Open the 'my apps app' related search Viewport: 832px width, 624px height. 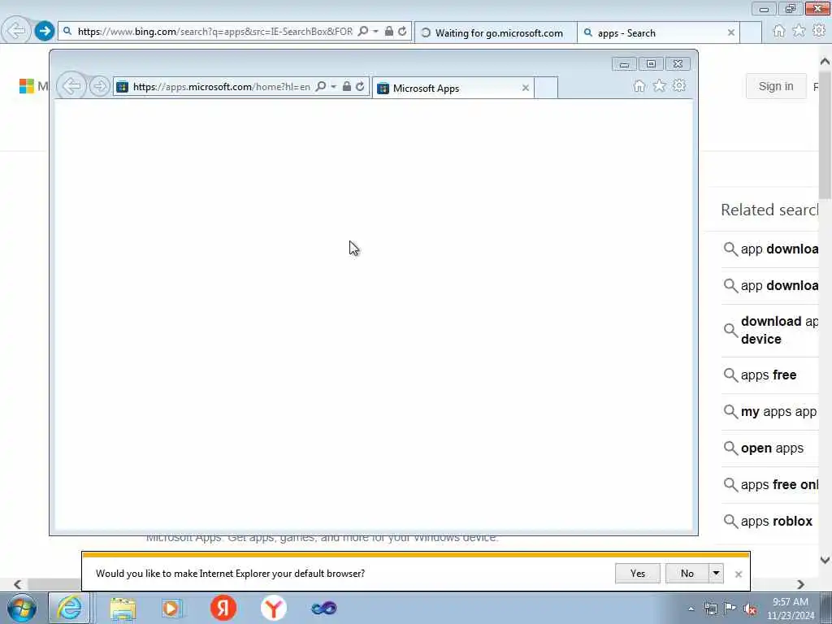pos(769,412)
